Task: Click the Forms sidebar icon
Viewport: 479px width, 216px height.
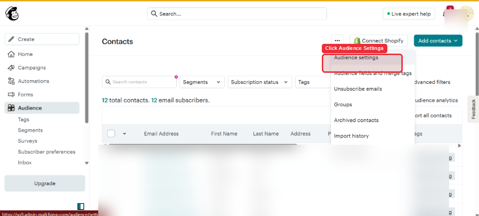Action: (11, 94)
